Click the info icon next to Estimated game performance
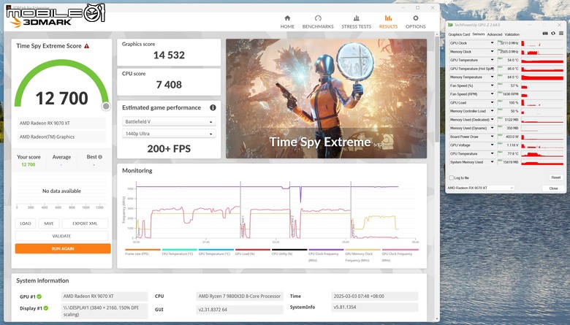This screenshot has width=570, height=325. 213,107
